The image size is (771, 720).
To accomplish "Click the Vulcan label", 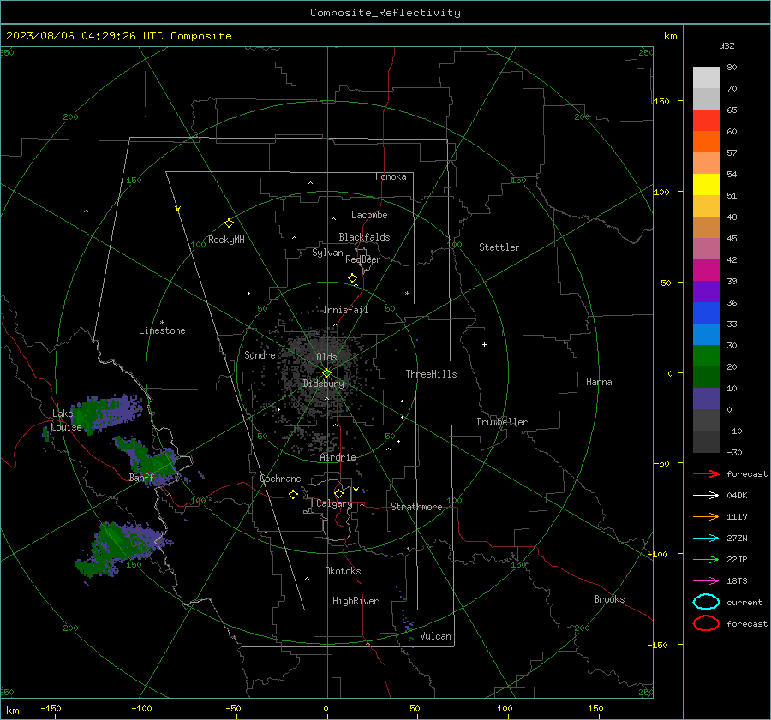I will pyautogui.click(x=435, y=636).
